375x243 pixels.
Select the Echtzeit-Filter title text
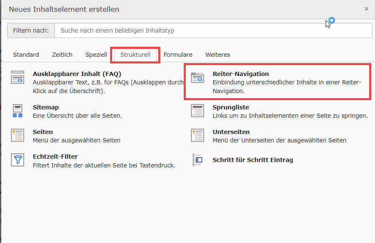(x=55, y=157)
